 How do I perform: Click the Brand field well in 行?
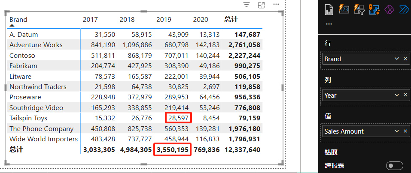(366, 59)
